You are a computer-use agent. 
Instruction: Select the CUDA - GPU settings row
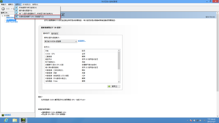pyautogui.click(x=81, y=54)
